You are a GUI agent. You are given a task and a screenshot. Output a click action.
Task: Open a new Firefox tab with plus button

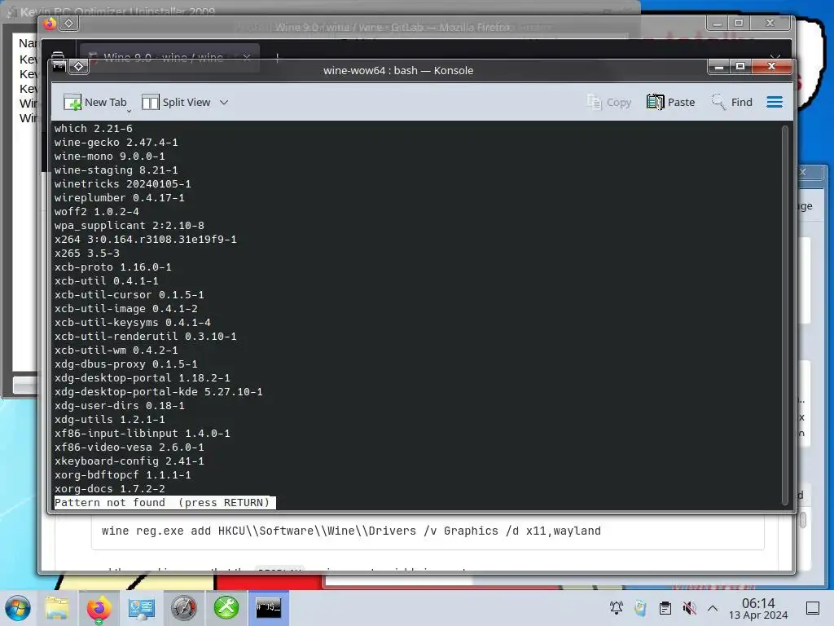(x=277, y=58)
